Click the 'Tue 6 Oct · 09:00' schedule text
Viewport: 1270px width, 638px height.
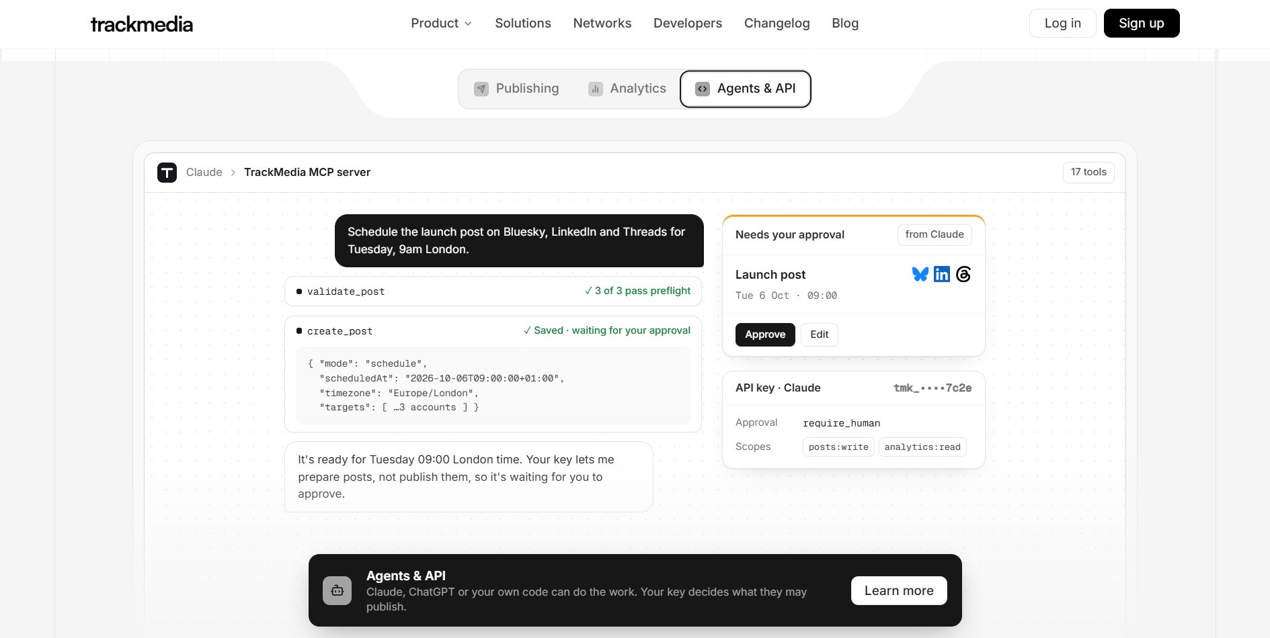point(786,295)
